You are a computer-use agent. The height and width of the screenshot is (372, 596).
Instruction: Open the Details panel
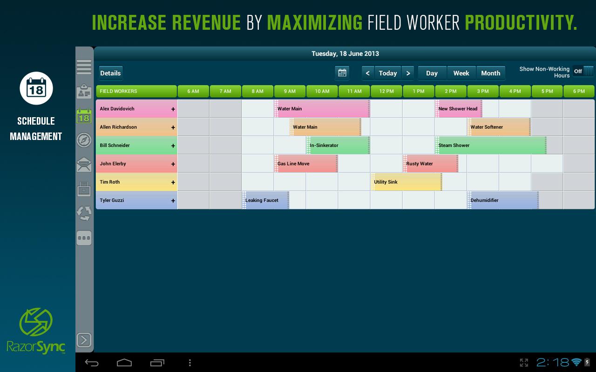(x=110, y=73)
